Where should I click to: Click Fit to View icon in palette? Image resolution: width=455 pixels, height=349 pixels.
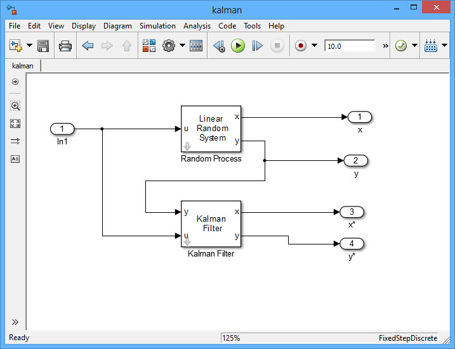click(x=15, y=124)
